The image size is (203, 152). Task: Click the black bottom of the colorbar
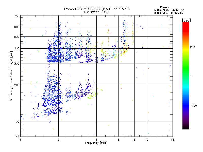(186, 127)
